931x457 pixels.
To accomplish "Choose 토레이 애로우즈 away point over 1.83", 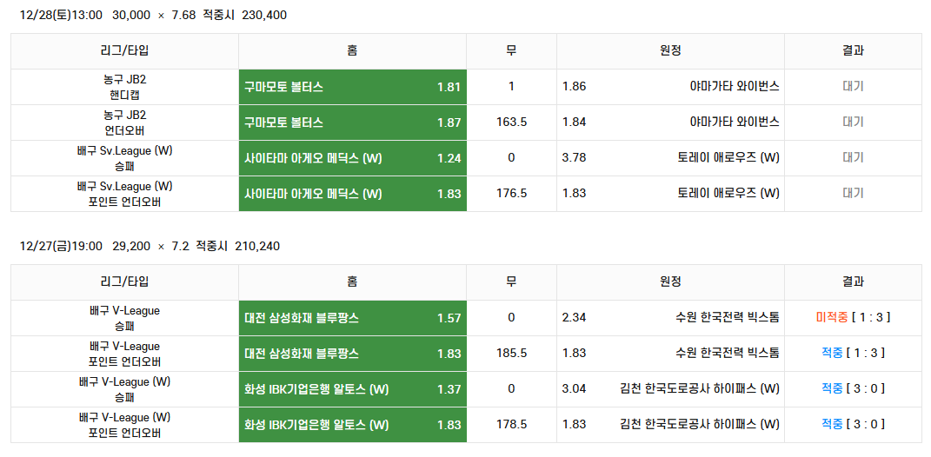I will coord(670,194).
